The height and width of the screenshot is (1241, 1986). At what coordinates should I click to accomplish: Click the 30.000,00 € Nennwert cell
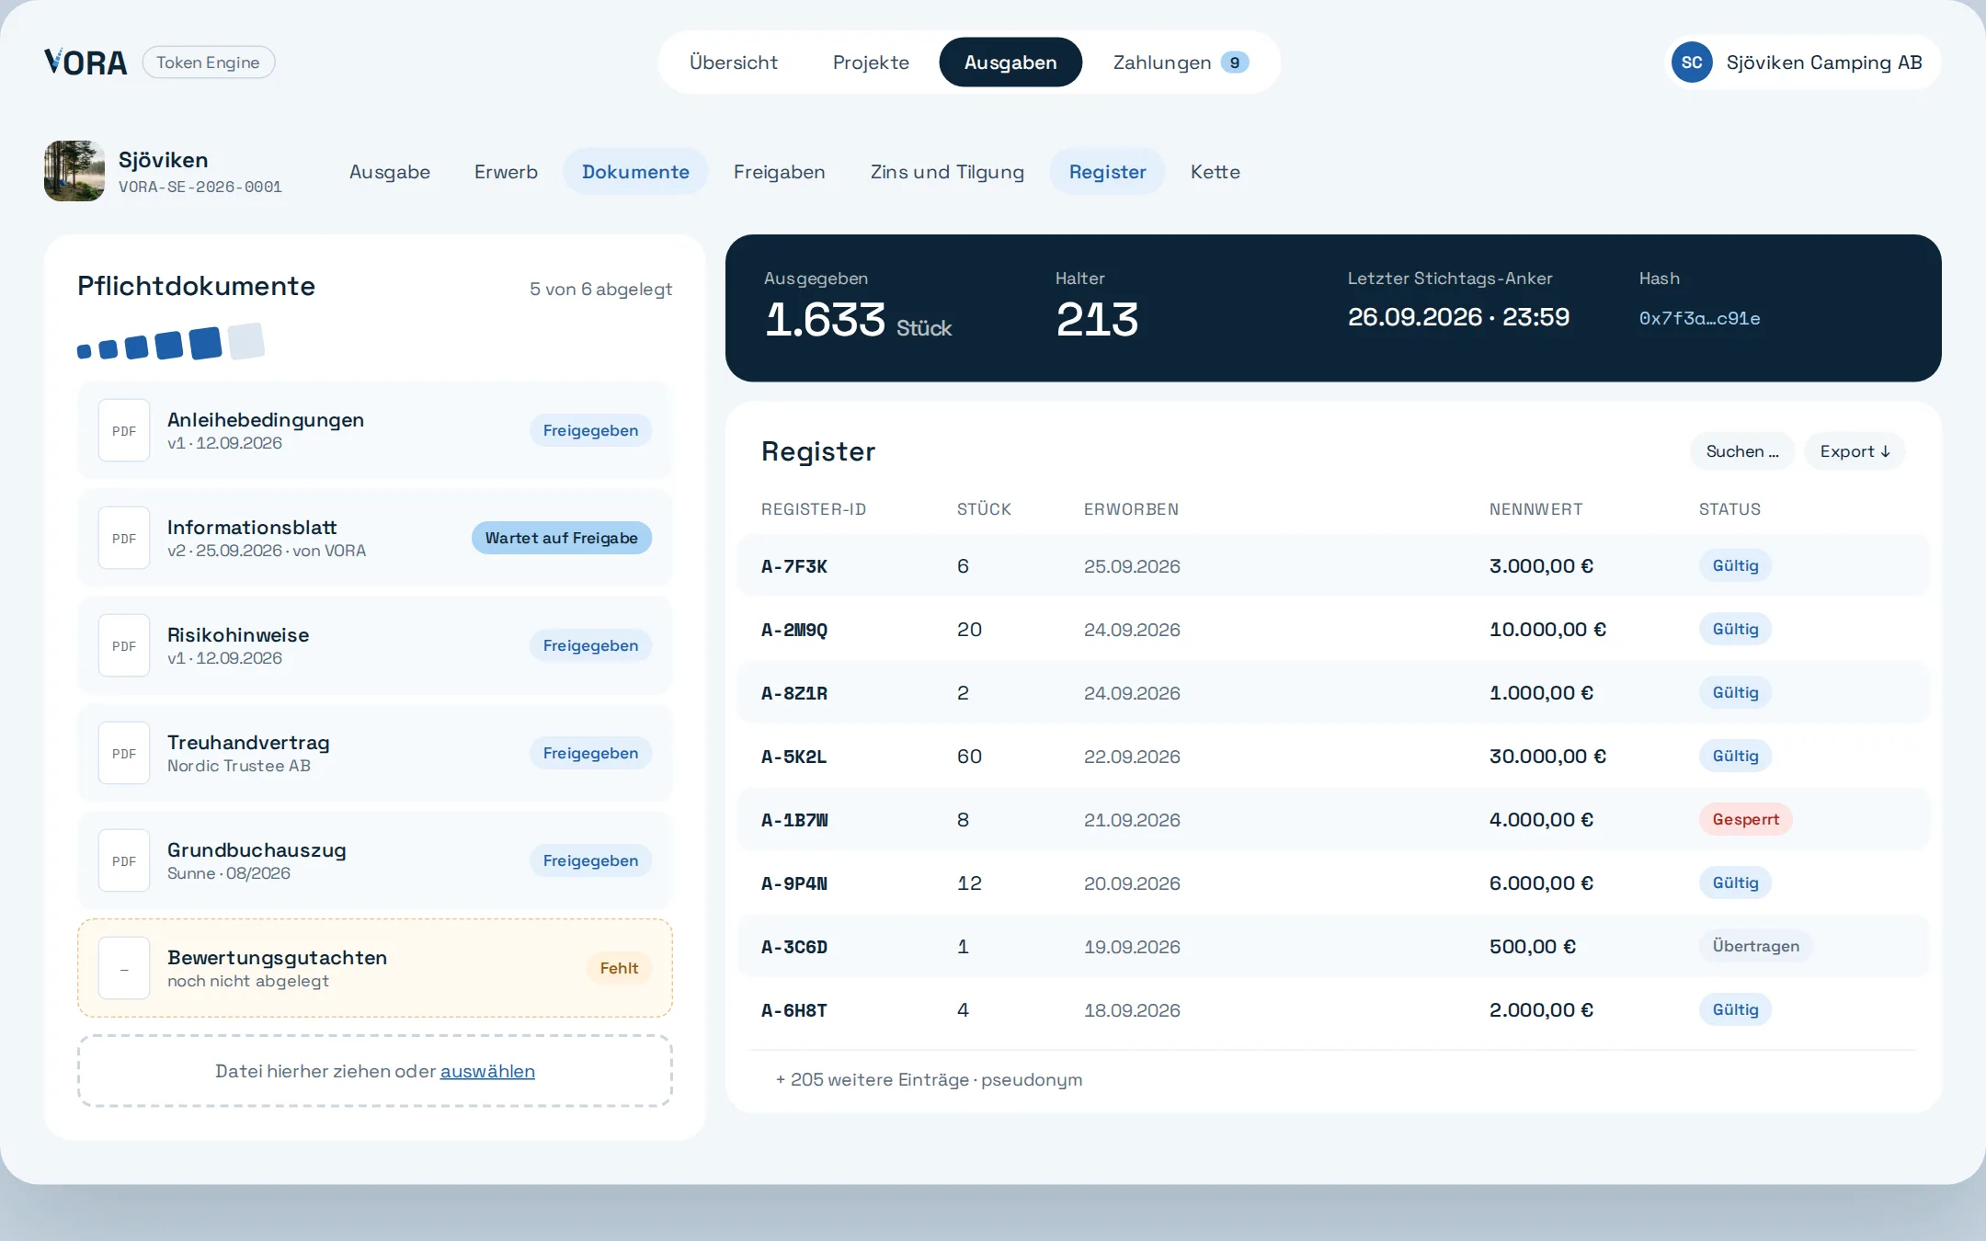coord(1547,757)
